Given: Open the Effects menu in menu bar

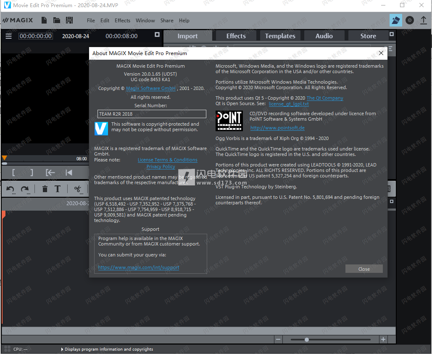Looking at the screenshot, I should click(122, 21).
